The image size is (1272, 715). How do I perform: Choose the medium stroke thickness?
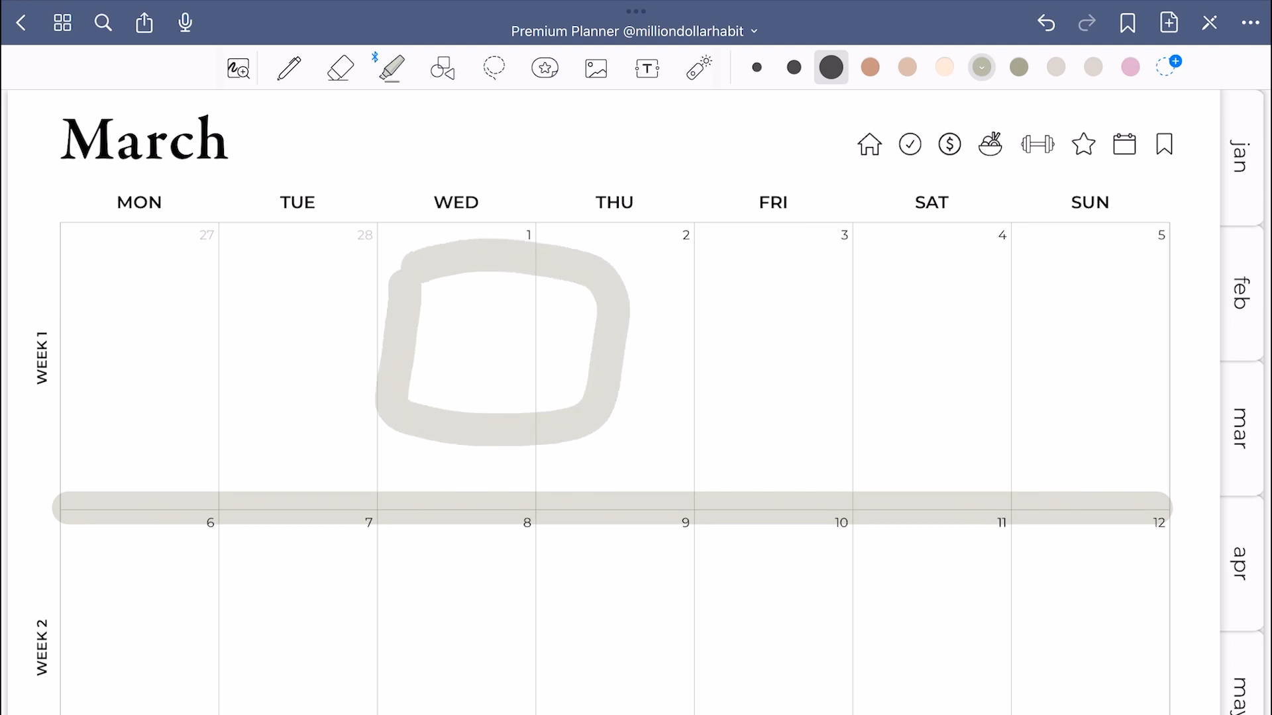(794, 67)
